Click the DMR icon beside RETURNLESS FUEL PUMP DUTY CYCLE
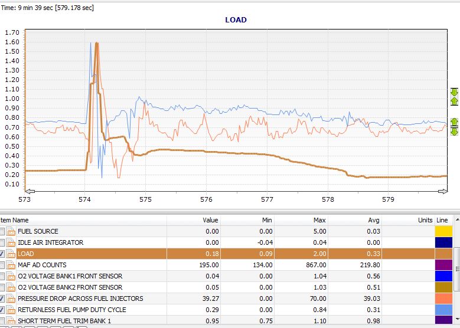 tap(11, 310)
